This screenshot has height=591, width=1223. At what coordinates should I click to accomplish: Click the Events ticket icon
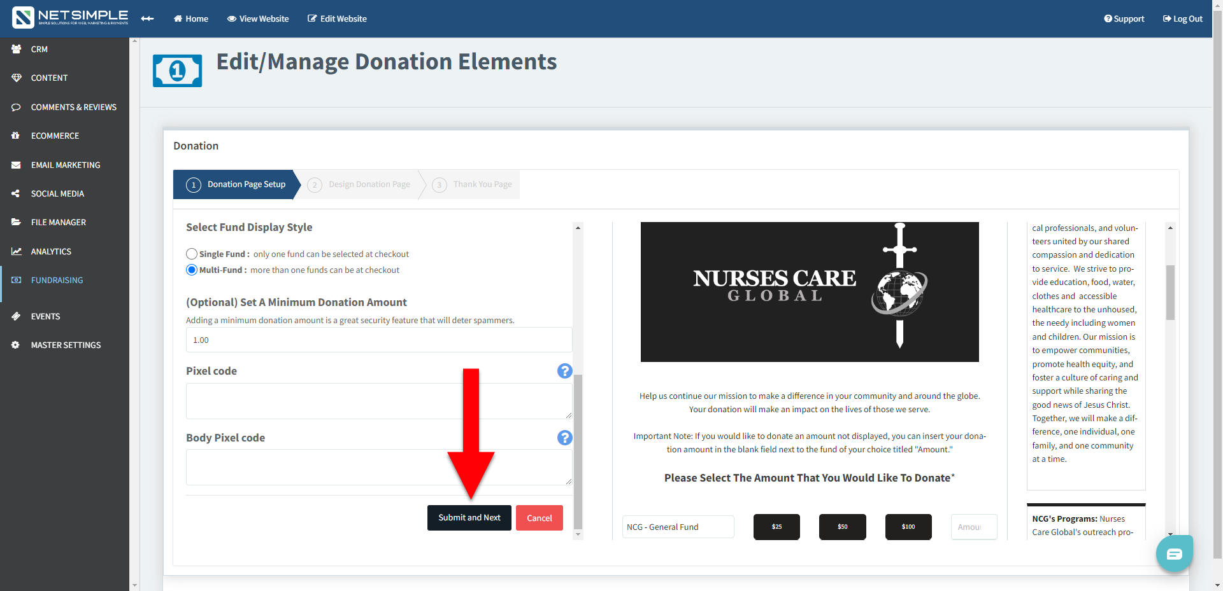coord(16,316)
